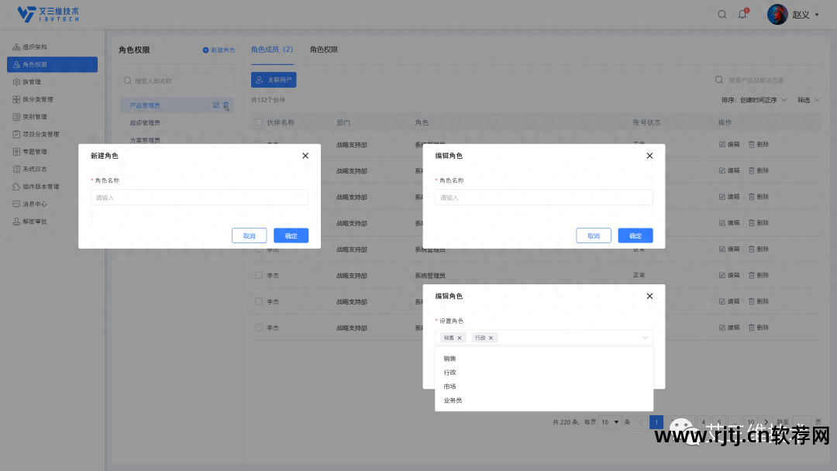Open the top bar search icon

722,15
